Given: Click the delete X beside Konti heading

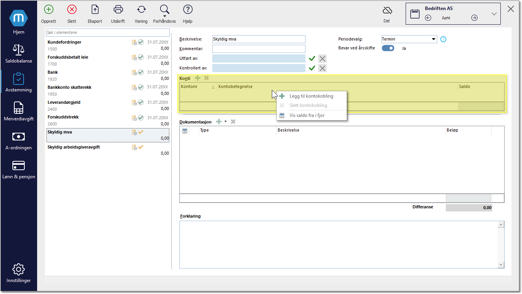Looking at the screenshot, I should pyautogui.click(x=206, y=78).
